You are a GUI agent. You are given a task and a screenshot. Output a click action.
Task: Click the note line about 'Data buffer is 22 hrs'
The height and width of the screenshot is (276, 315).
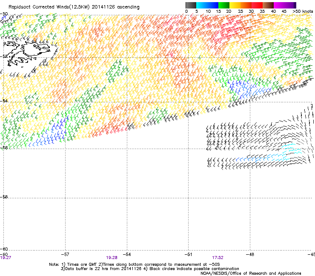coord(150,269)
